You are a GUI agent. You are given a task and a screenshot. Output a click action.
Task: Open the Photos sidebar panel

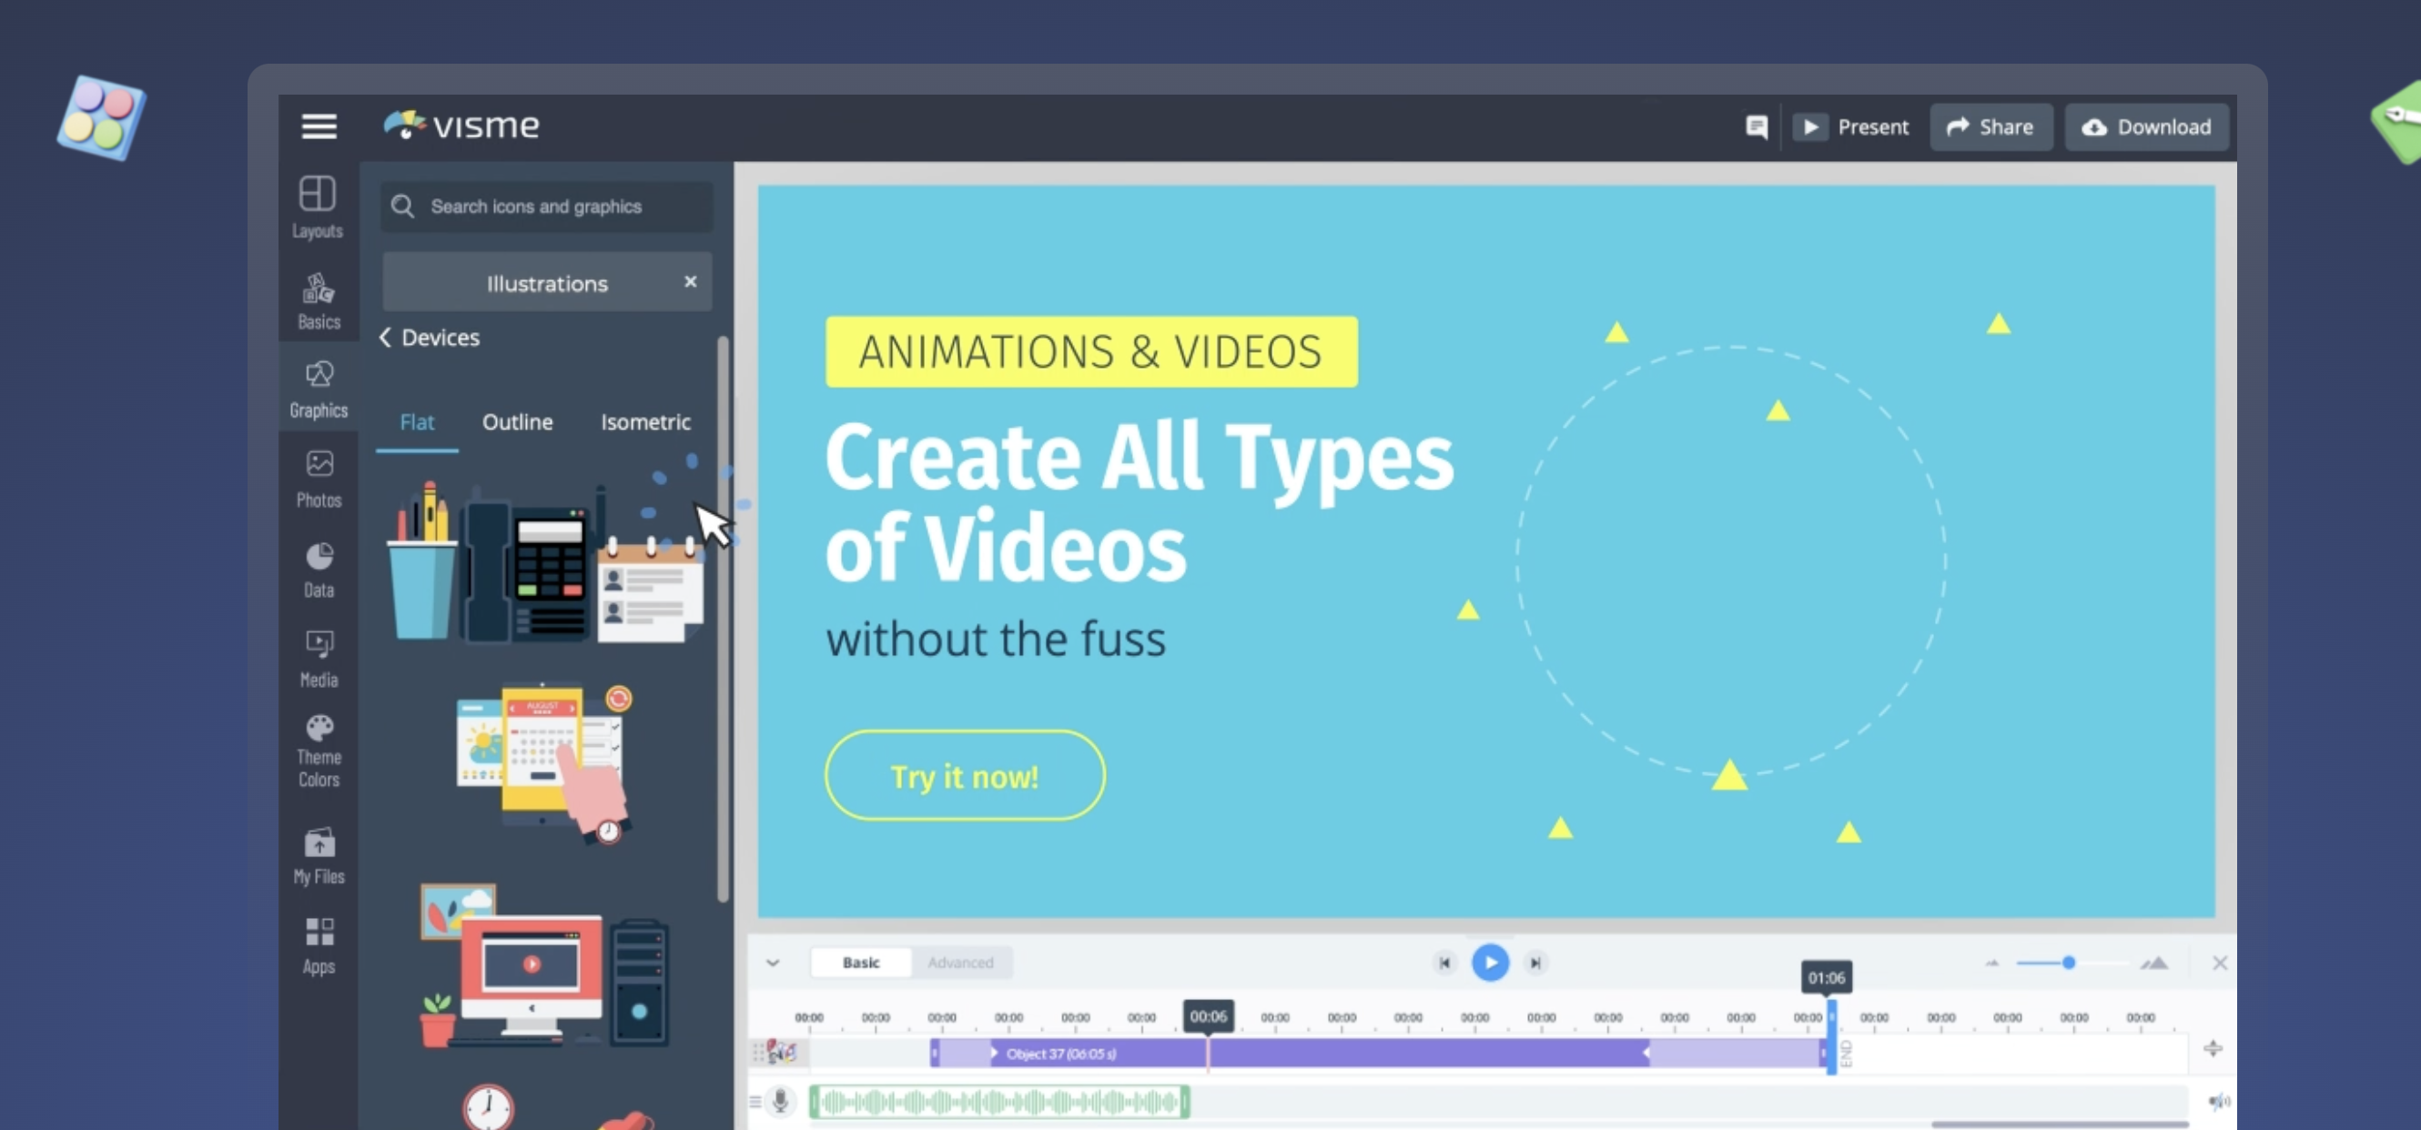(319, 479)
